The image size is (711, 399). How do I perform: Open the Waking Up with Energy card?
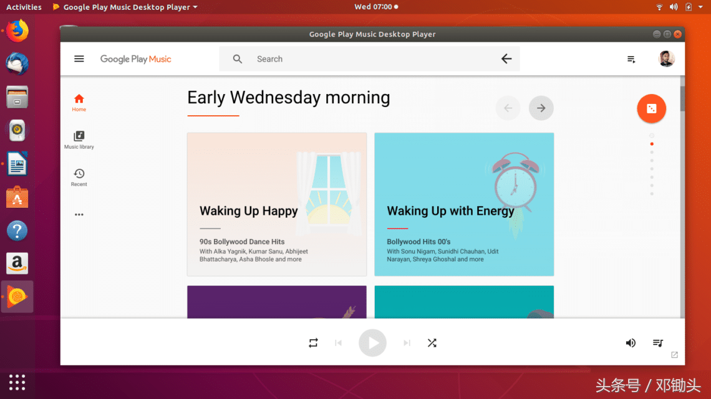click(x=464, y=204)
